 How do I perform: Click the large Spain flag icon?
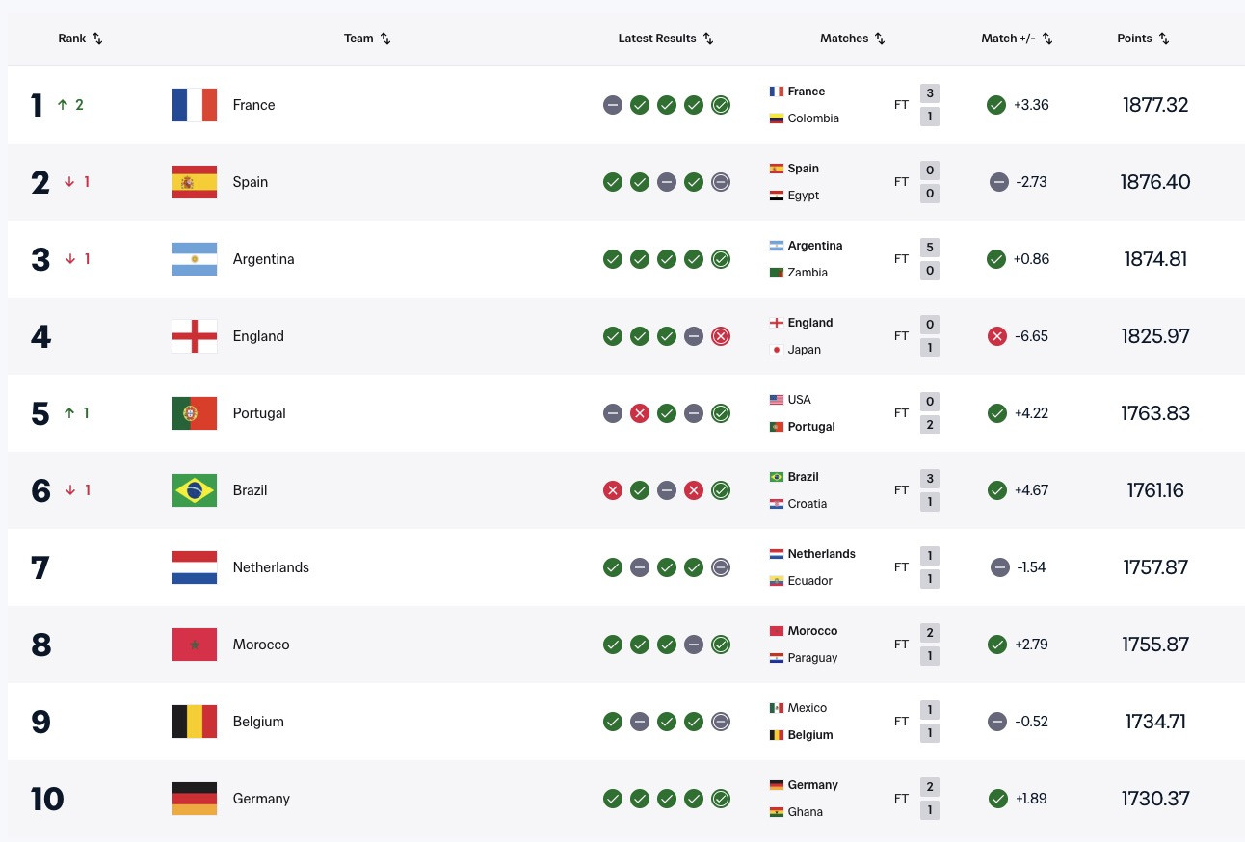[x=194, y=182]
